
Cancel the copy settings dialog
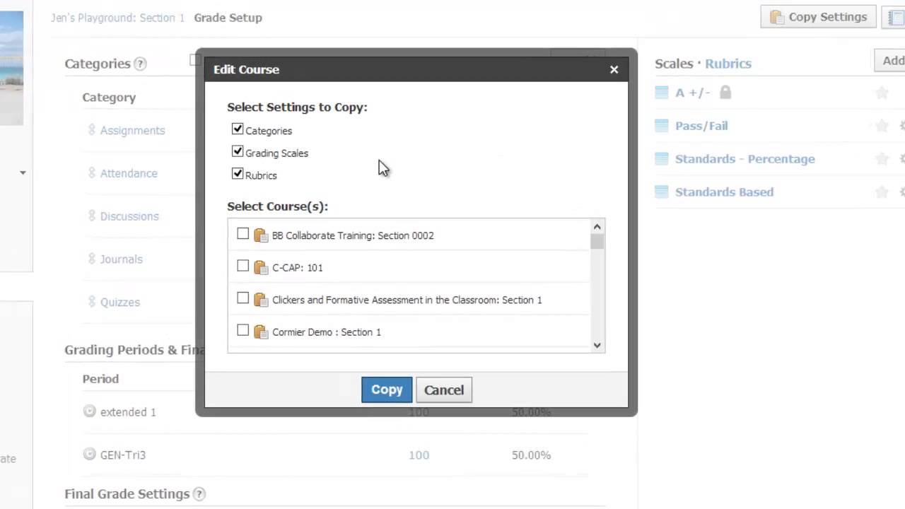(x=444, y=390)
